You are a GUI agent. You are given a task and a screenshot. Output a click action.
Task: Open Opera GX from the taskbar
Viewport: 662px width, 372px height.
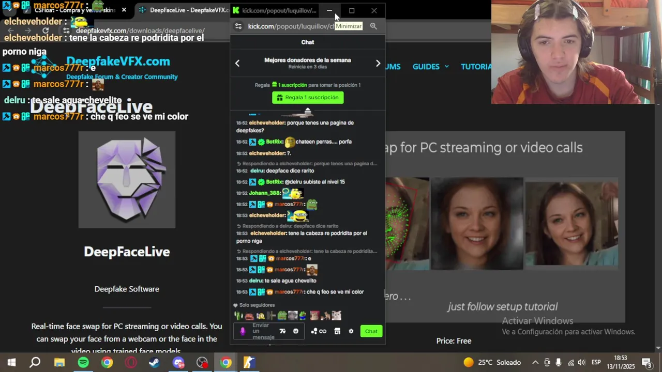(x=131, y=363)
